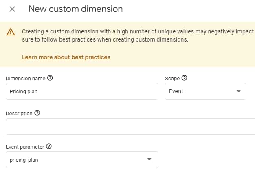
Task: Focus the Dimension name input field
Action: pyautogui.click(x=81, y=92)
